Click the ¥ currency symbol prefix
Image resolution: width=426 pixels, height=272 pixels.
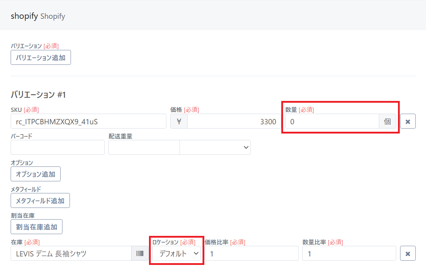179,121
